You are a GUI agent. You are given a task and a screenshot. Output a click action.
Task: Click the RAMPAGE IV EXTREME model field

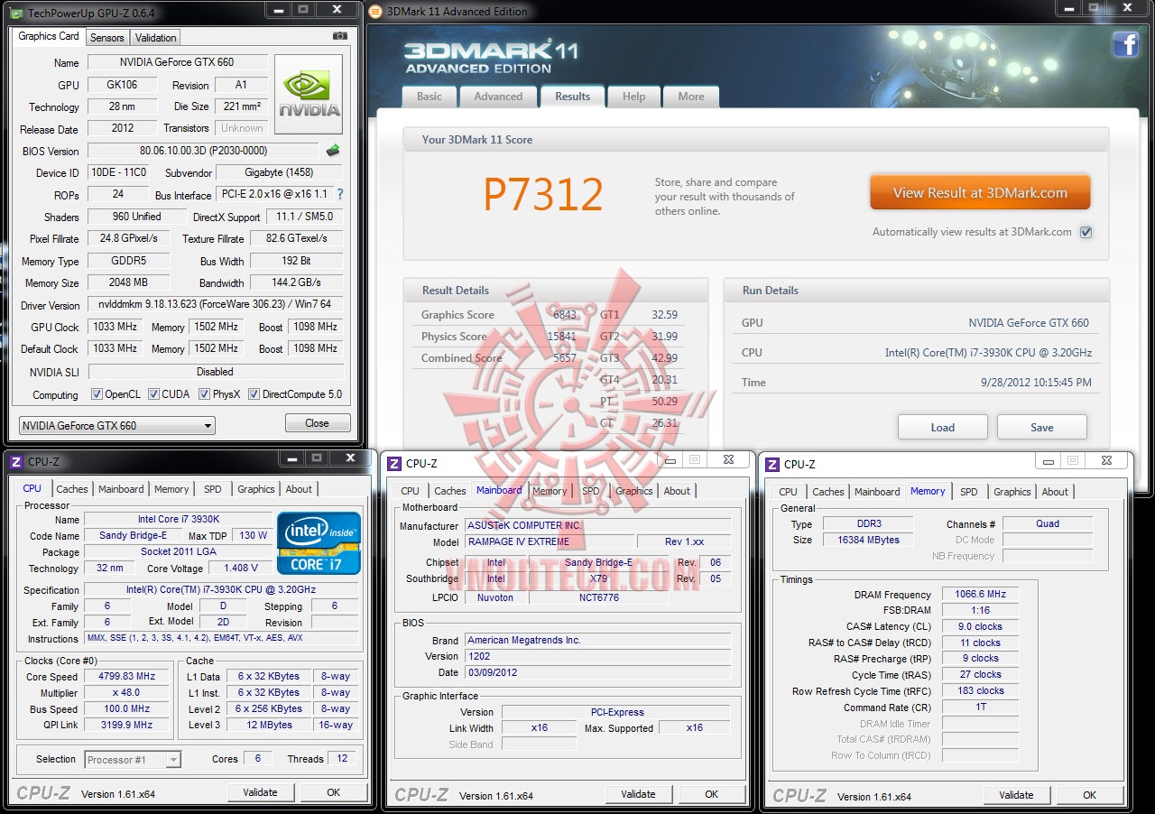point(549,542)
